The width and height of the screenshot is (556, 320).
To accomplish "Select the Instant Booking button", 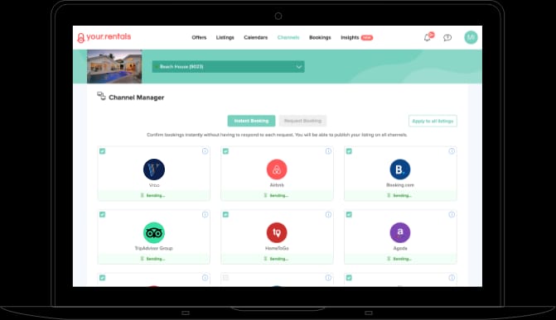I will click(x=251, y=121).
